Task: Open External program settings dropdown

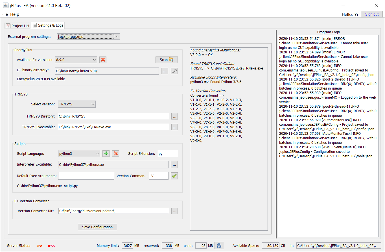Action: point(88,36)
